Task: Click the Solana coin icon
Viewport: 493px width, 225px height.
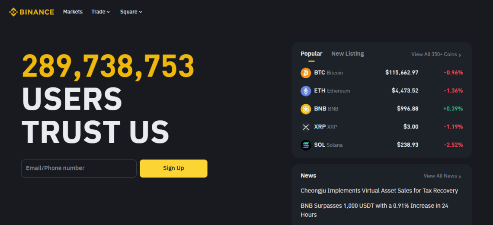Action: tap(306, 145)
